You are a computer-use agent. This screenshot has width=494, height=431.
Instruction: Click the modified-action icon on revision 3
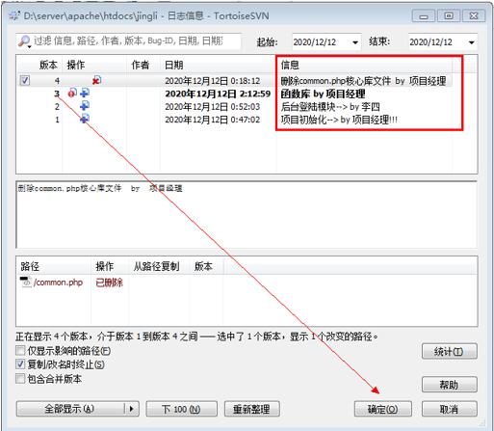point(72,94)
